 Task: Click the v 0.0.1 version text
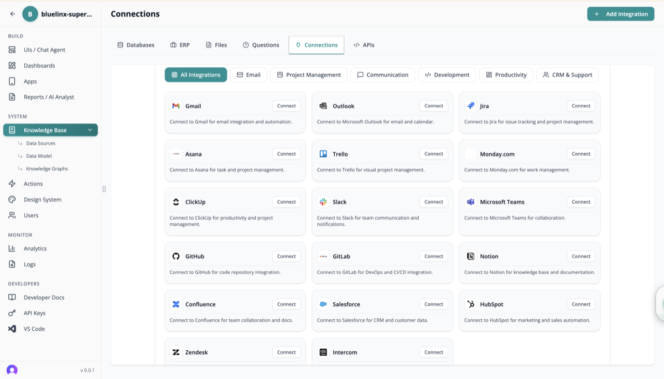click(87, 370)
